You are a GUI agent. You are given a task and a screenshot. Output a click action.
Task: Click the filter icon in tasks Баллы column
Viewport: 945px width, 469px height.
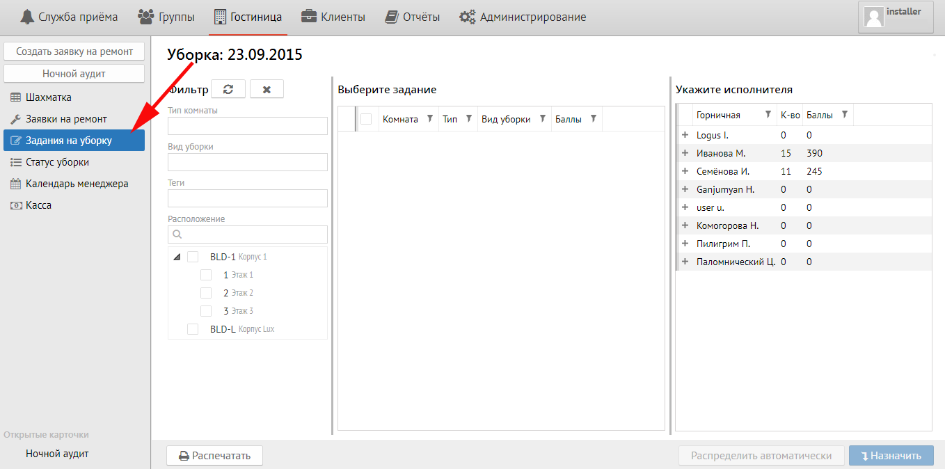pos(593,118)
